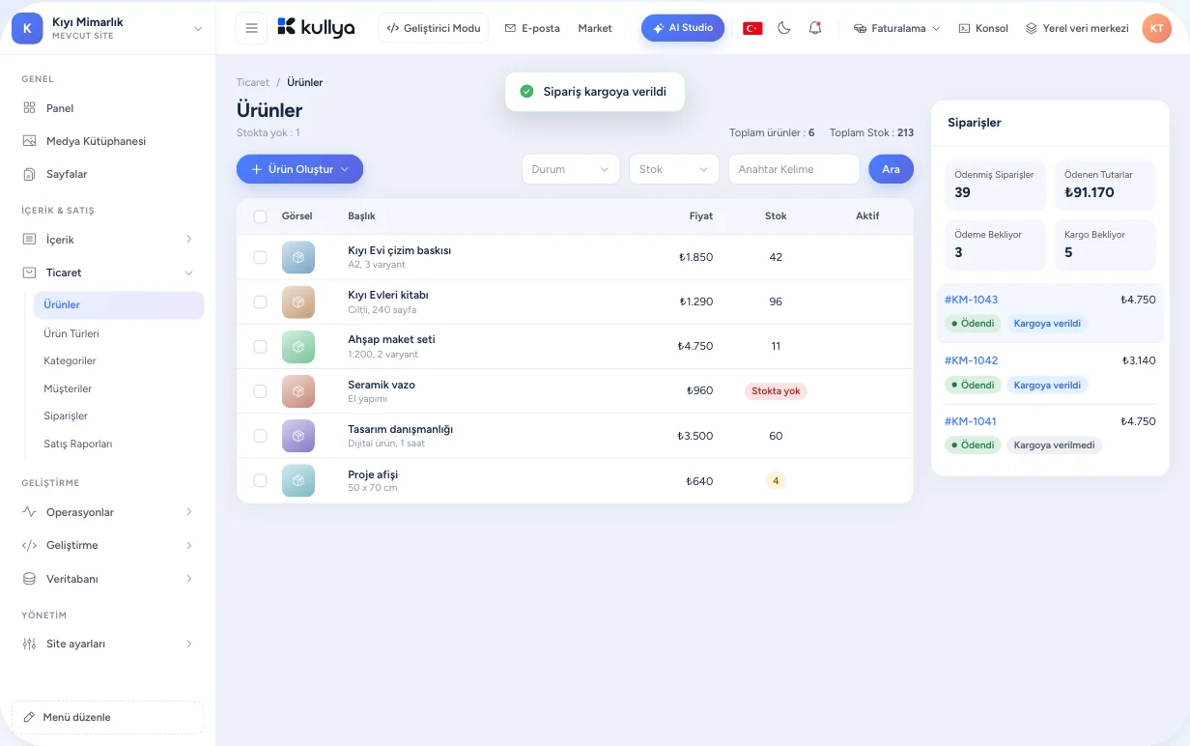The height and width of the screenshot is (746, 1190).
Task: Click the Ara search button
Action: 891,169
